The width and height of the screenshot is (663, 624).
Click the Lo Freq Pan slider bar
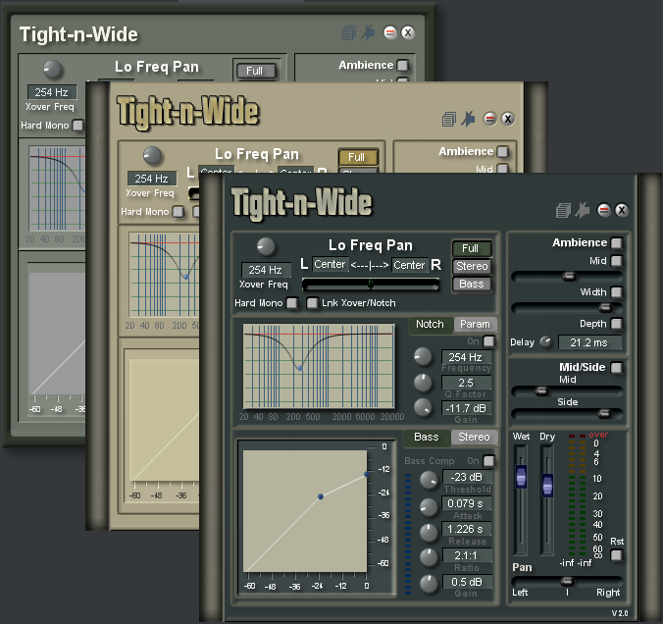coord(371,285)
